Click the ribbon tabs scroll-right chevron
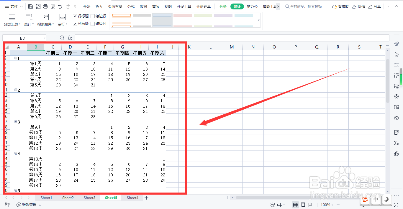 278,6
